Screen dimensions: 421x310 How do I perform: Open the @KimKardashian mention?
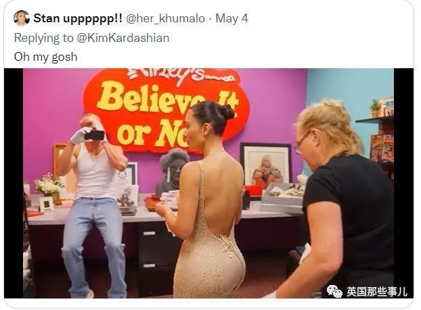(x=123, y=38)
